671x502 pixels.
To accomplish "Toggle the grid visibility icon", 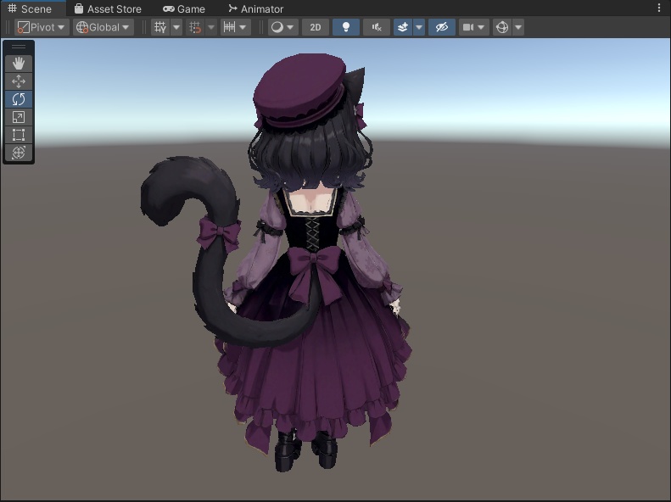I will click(160, 27).
